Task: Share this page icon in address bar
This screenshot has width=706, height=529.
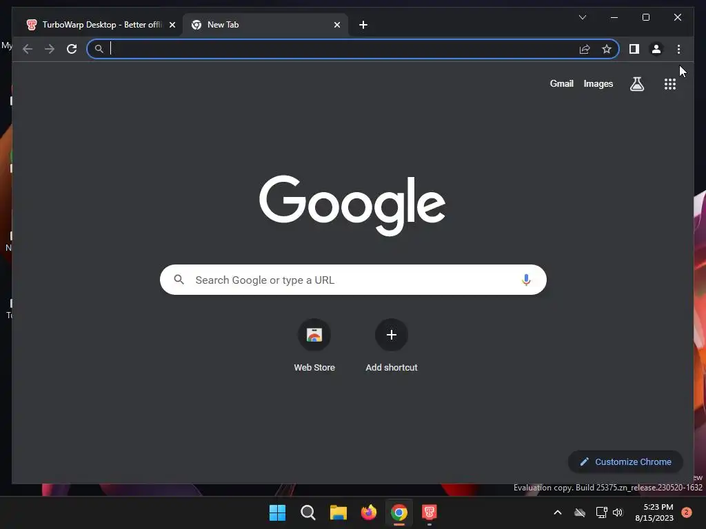Action: coord(585,49)
